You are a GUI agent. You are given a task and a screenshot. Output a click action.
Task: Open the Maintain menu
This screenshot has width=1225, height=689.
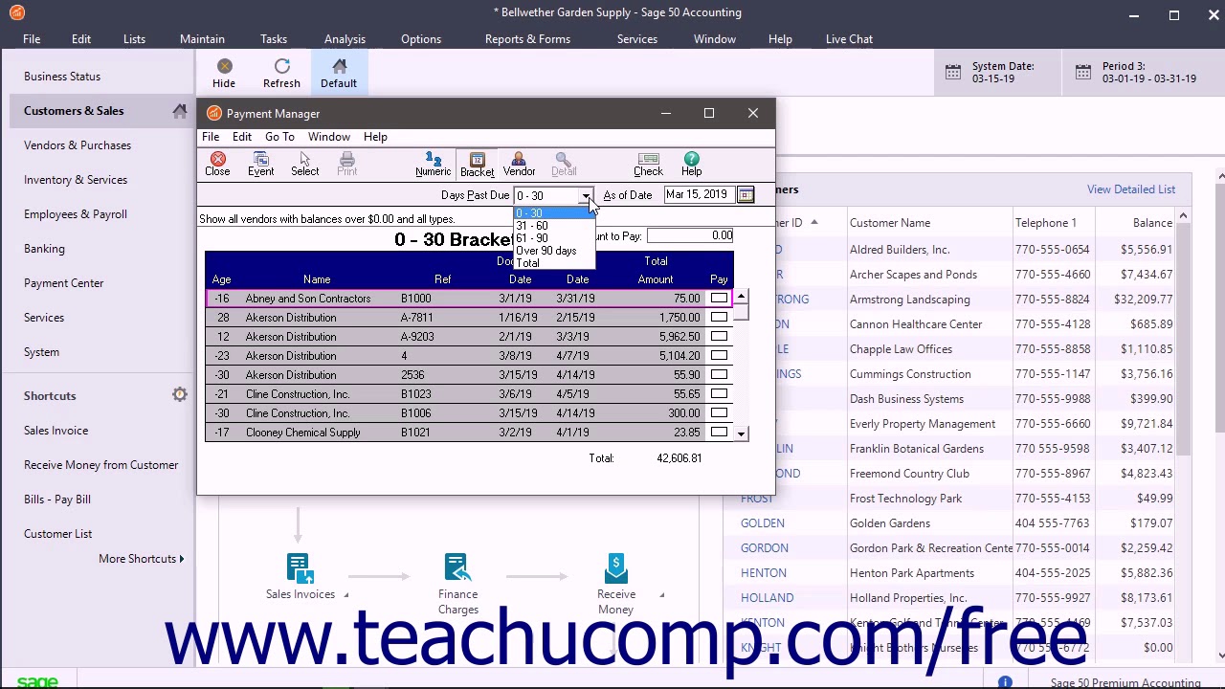pyautogui.click(x=202, y=39)
